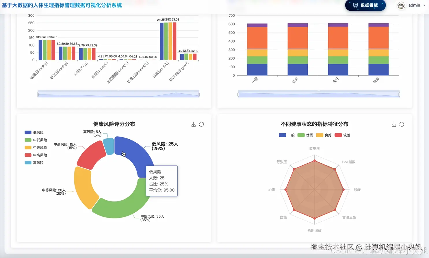Refresh the 健康风险评分分布 chart
The image size is (429, 258).
(201, 124)
